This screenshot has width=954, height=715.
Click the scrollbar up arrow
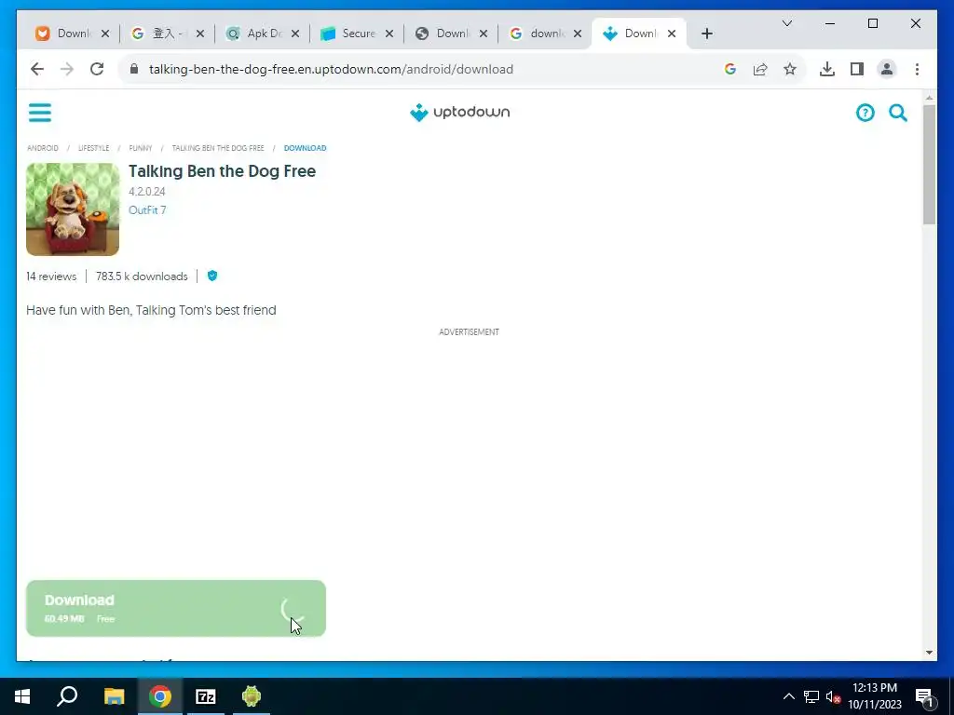929,97
